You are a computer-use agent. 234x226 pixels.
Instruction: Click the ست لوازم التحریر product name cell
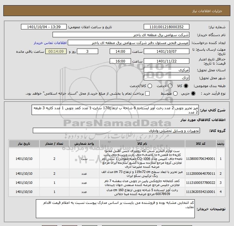[x=142, y=159]
